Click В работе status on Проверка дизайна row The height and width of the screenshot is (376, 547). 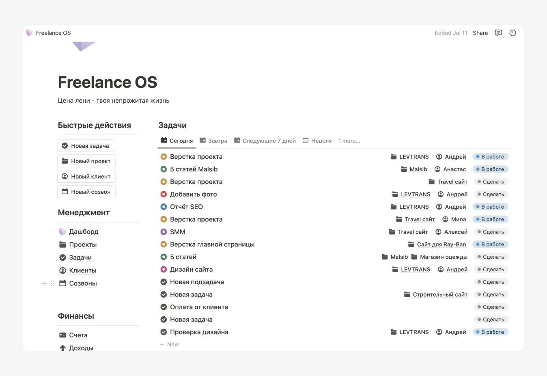pos(491,332)
